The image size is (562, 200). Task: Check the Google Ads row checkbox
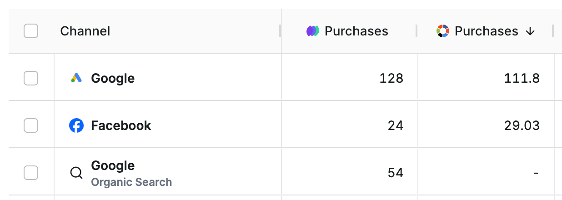tap(31, 79)
